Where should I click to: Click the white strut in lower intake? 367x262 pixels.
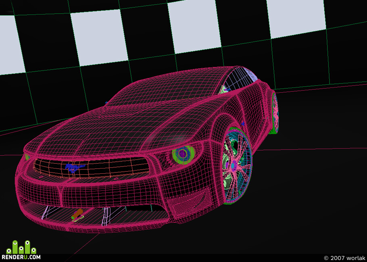106,216
